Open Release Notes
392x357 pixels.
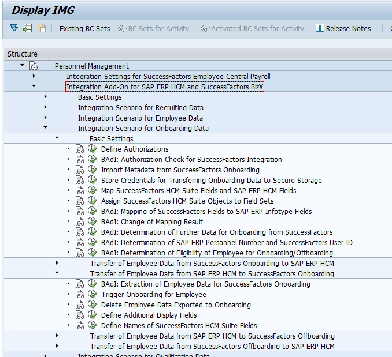click(343, 29)
